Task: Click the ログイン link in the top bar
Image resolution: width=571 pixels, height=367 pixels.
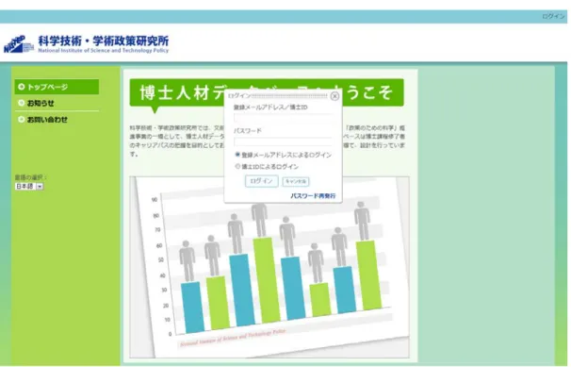Action: [x=553, y=16]
